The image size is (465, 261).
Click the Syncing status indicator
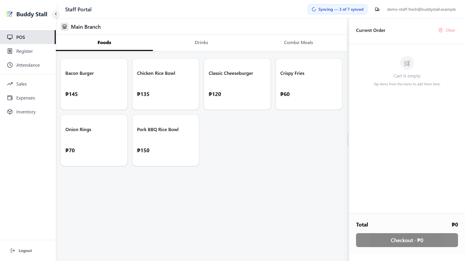[337, 9]
